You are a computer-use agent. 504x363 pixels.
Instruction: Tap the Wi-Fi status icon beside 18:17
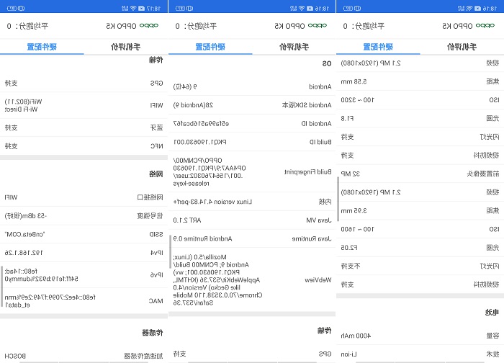click(x=133, y=9)
